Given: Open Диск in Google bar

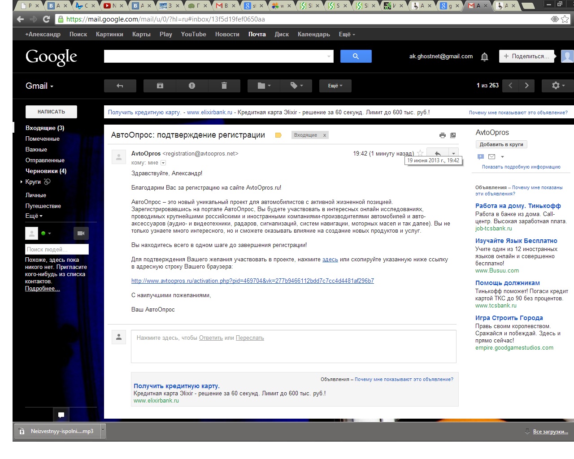Looking at the screenshot, I should coord(282,34).
